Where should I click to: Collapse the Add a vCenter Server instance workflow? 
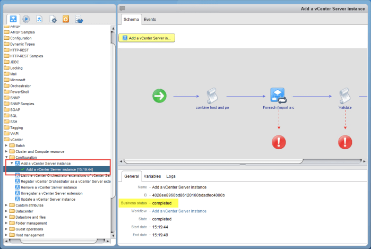[12, 163]
